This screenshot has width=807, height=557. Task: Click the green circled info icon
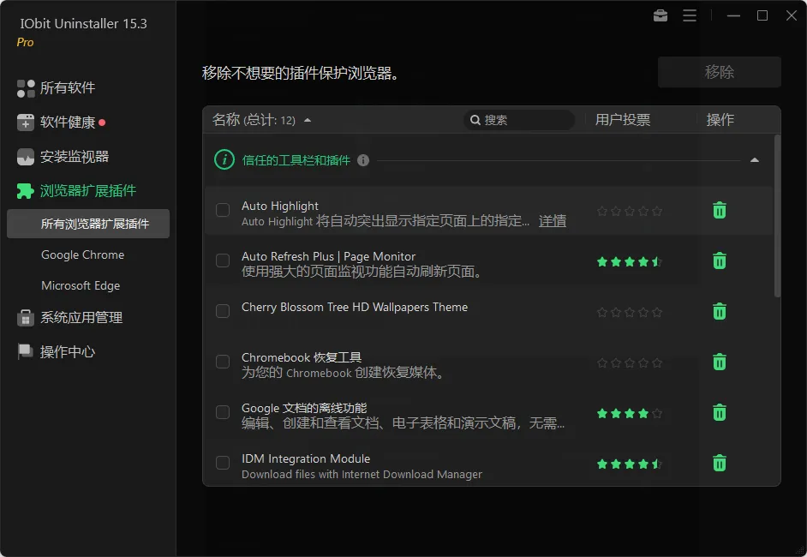(x=224, y=159)
